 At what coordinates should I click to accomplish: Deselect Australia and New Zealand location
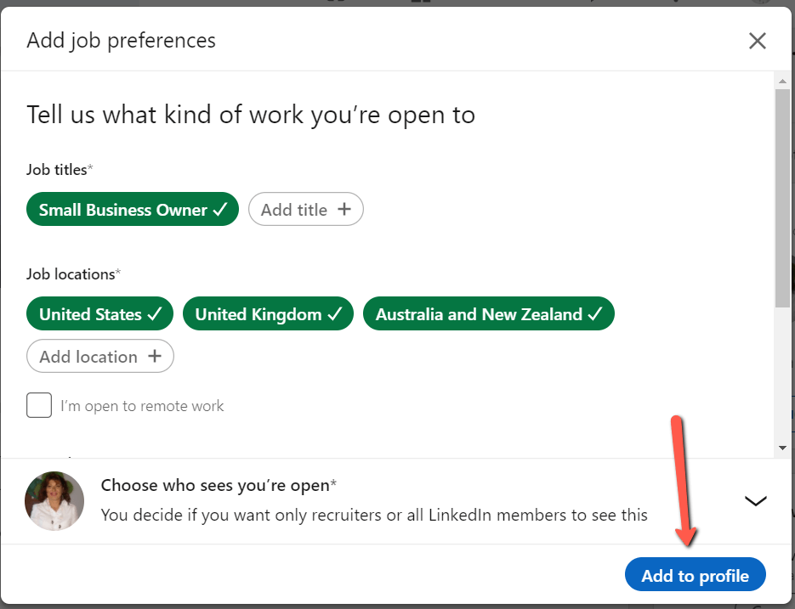pos(489,313)
